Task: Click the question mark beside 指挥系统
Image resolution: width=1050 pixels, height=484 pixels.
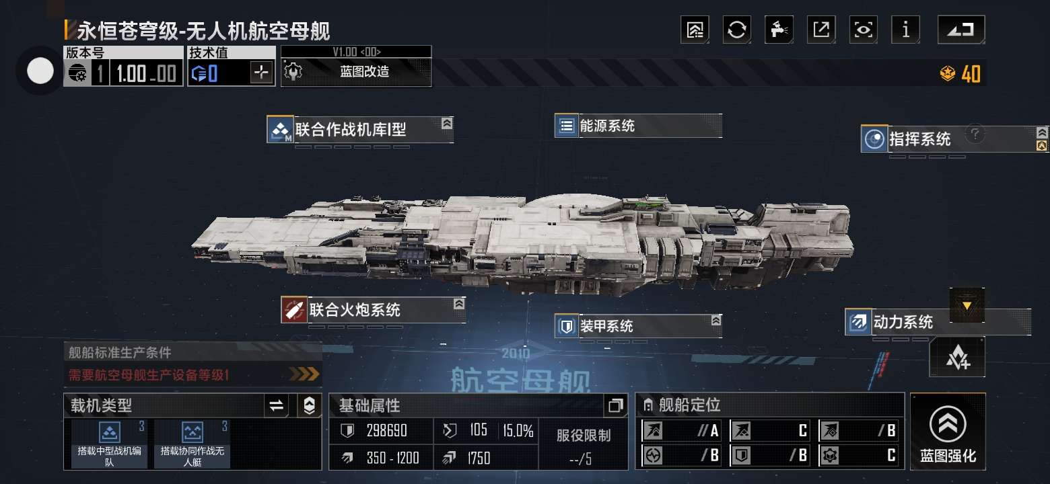Action: (x=975, y=134)
